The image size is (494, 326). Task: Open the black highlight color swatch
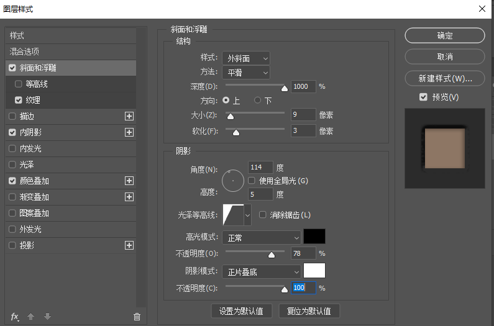pyautogui.click(x=314, y=237)
